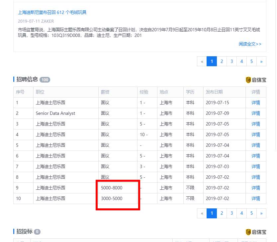Go to next page of job listings
277x242 pixels.
pos(261,213)
